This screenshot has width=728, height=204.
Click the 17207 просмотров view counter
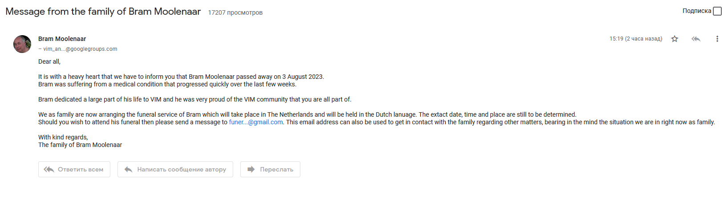coord(235,12)
